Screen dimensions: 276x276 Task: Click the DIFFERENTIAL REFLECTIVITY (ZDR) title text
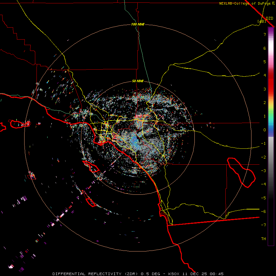[x=96, y=274]
